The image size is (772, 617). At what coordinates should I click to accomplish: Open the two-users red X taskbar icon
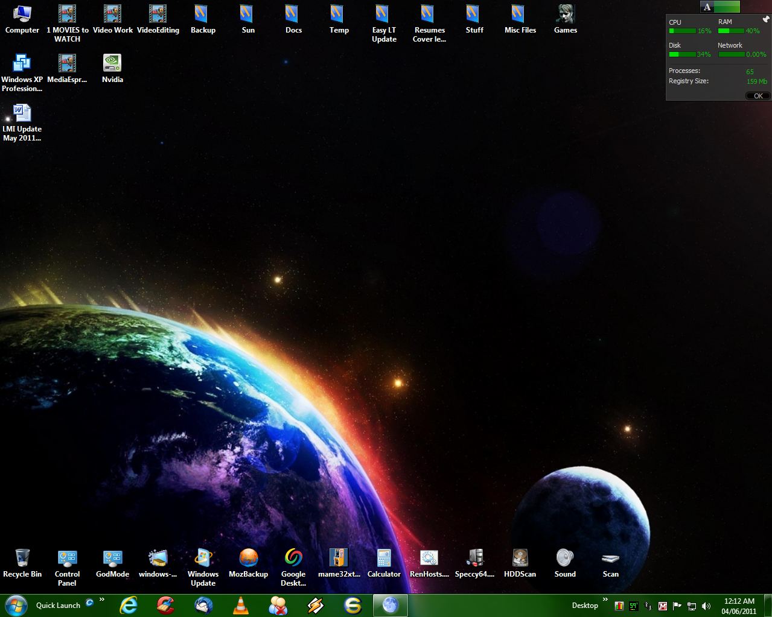278,605
